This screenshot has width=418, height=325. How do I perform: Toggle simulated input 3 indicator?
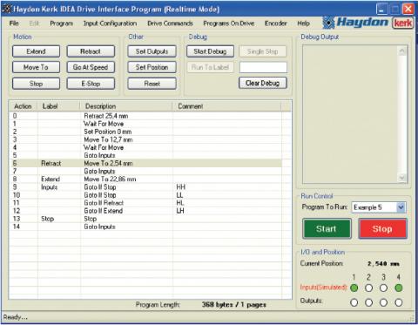pos(383,288)
